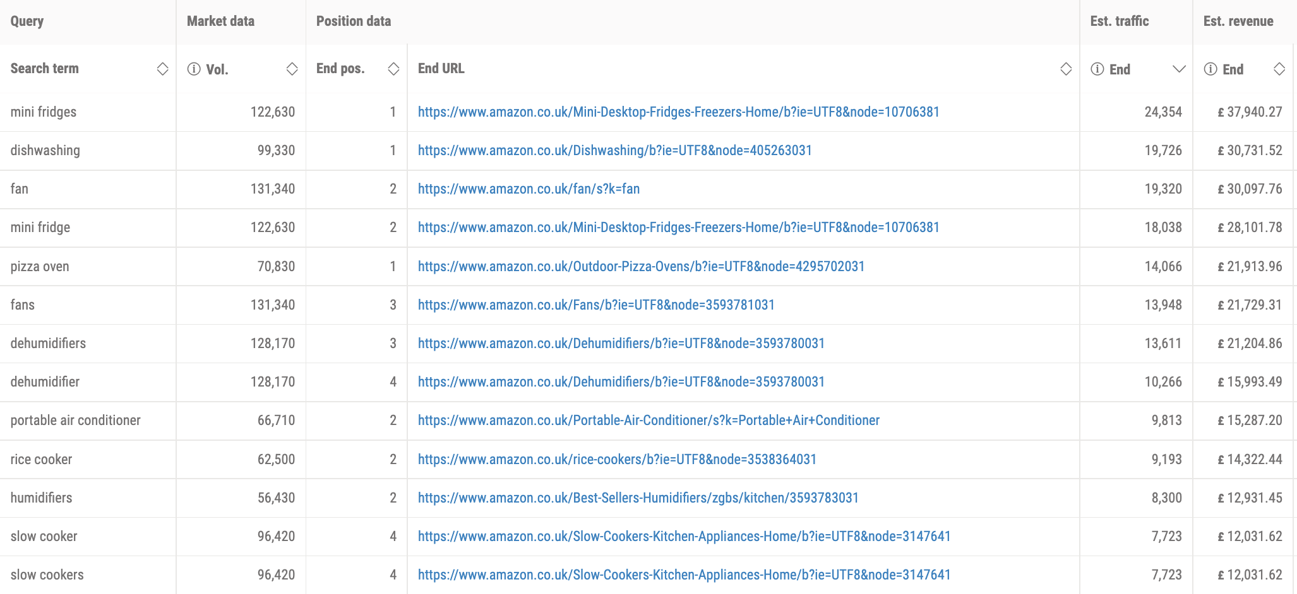This screenshot has width=1297, height=594.
Task: Click revenue value £ 30,097.76
Action: pyautogui.click(x=1250, y=189)
